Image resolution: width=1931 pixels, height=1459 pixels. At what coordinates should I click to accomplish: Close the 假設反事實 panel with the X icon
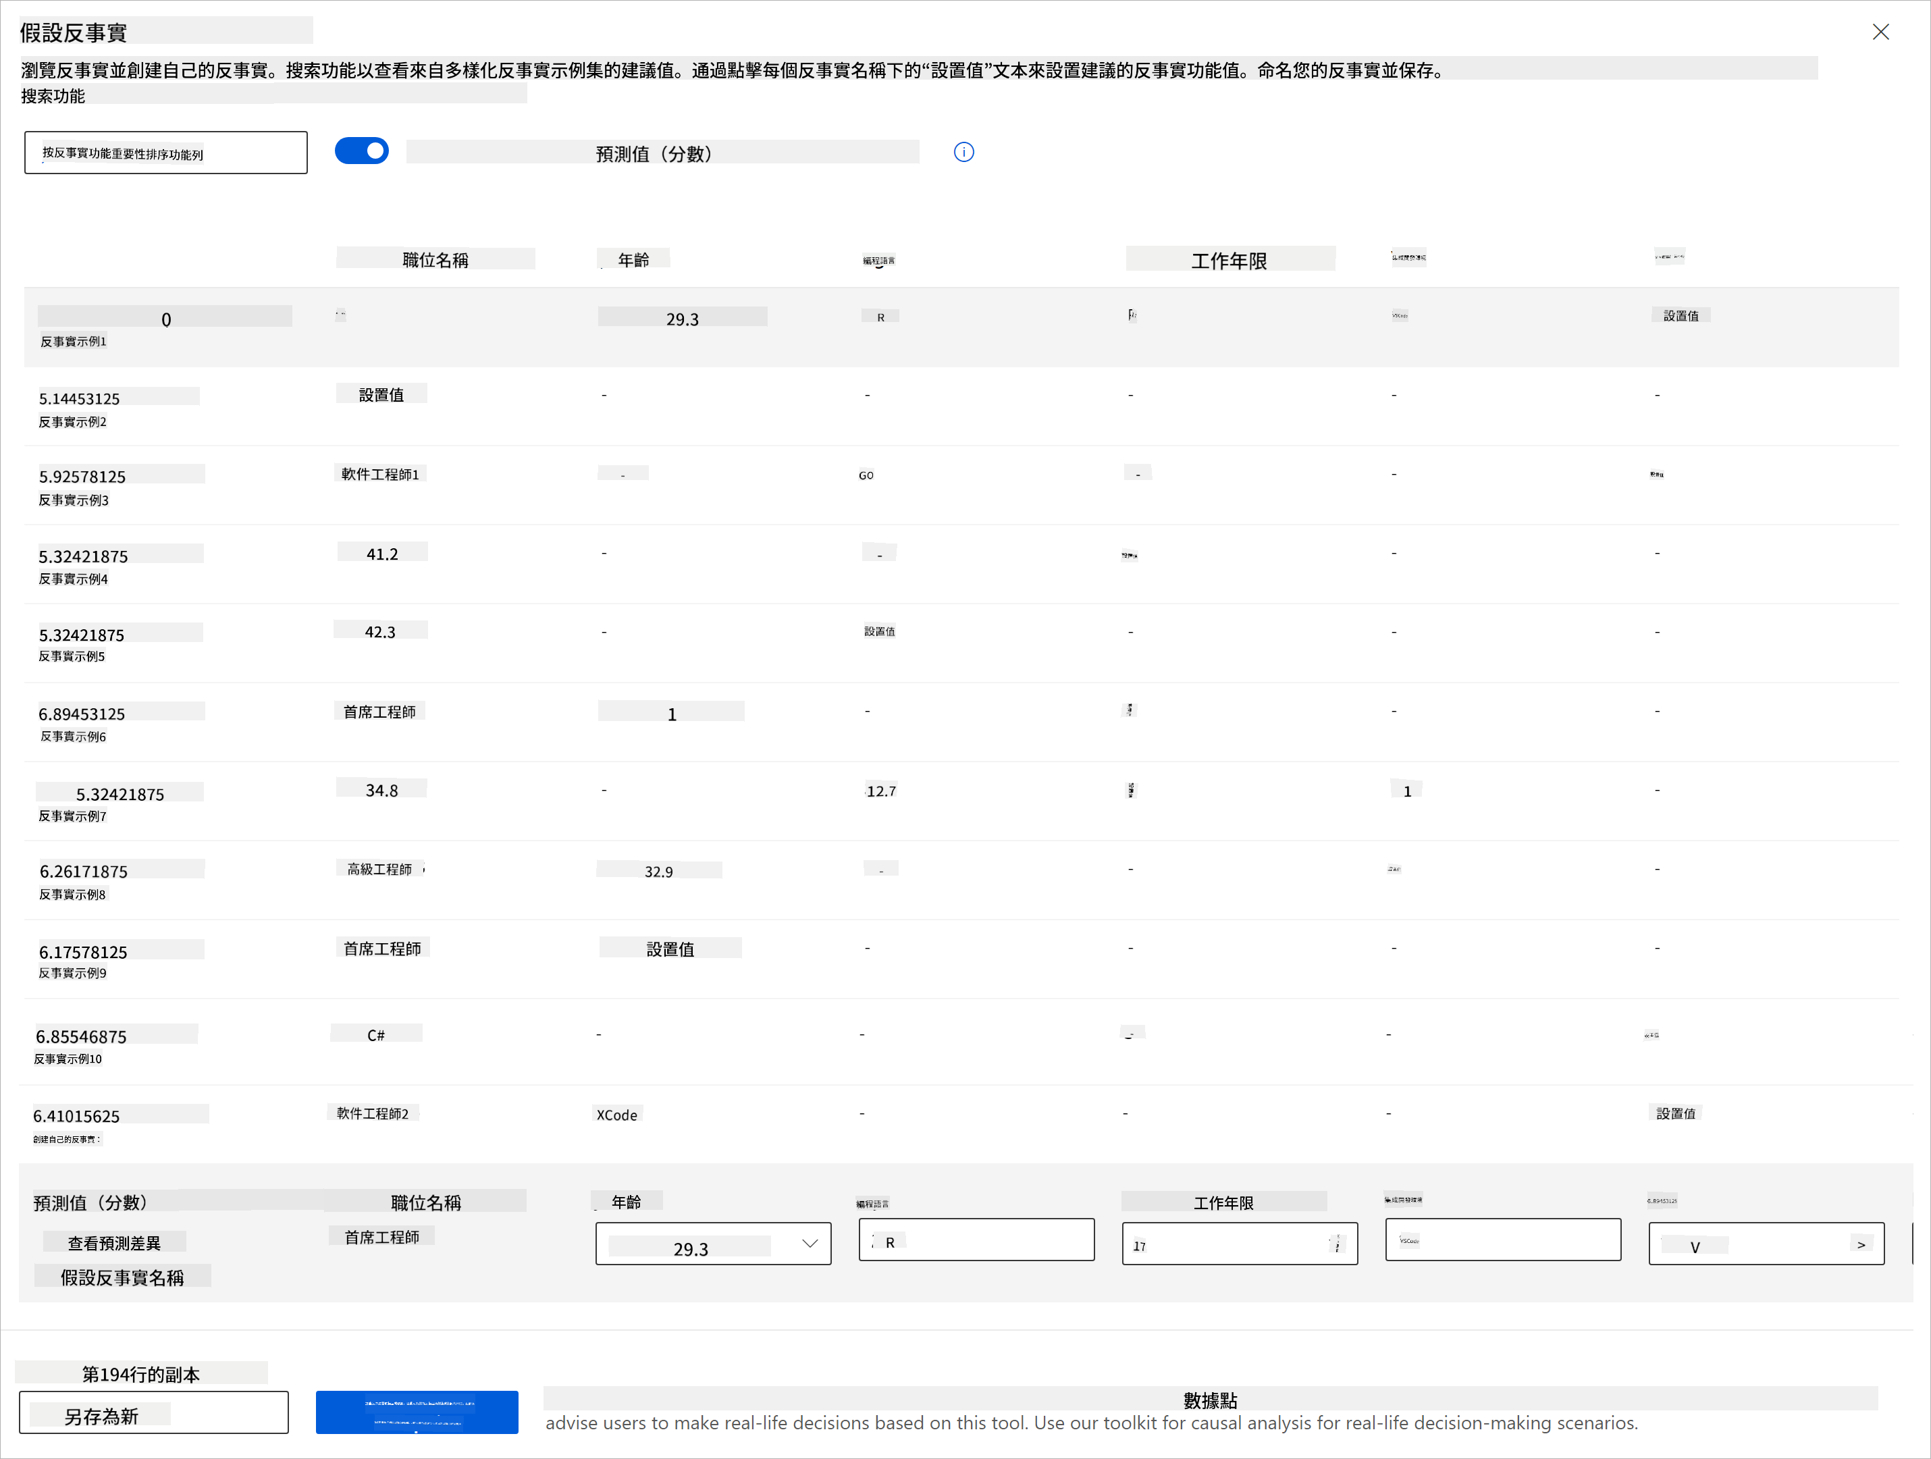(x=1880, y=32)
